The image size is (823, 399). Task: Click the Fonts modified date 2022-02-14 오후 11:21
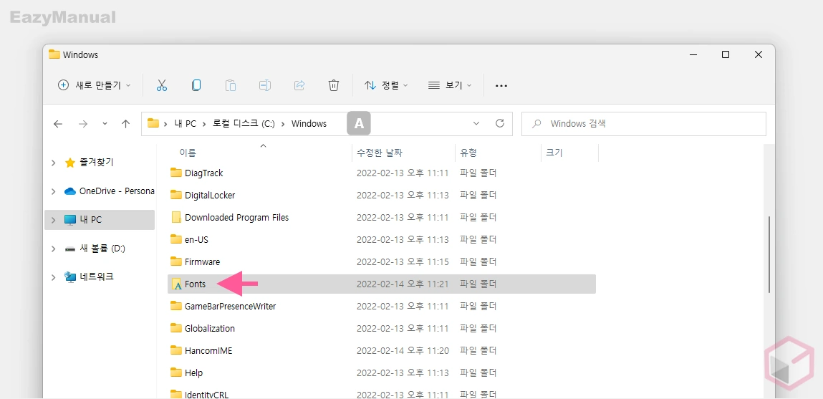[403, 284]
